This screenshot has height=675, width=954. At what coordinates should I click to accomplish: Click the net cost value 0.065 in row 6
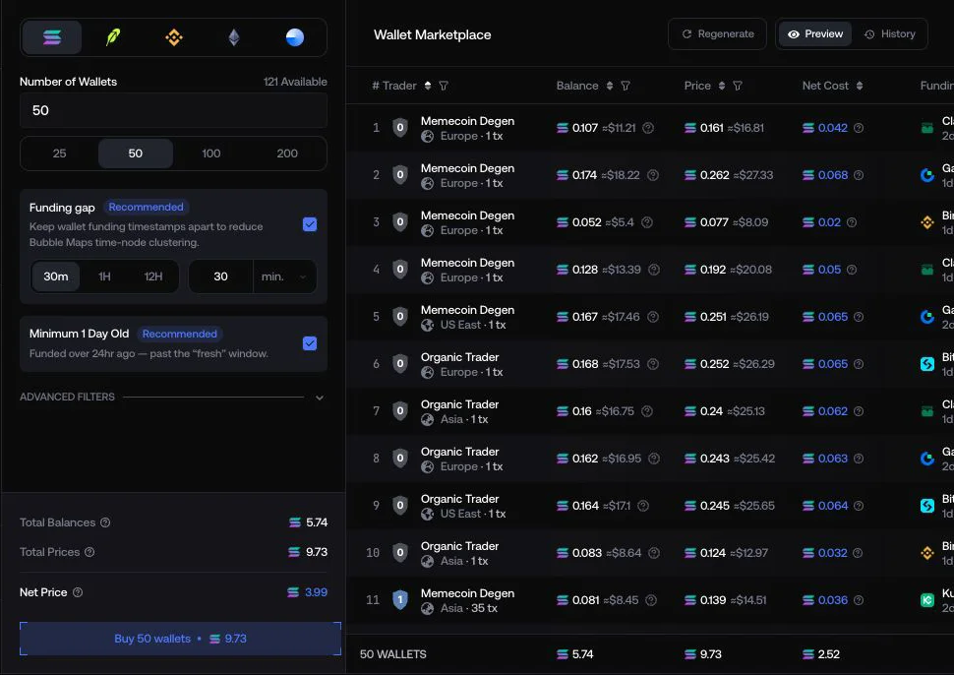(x=833, y=364)
